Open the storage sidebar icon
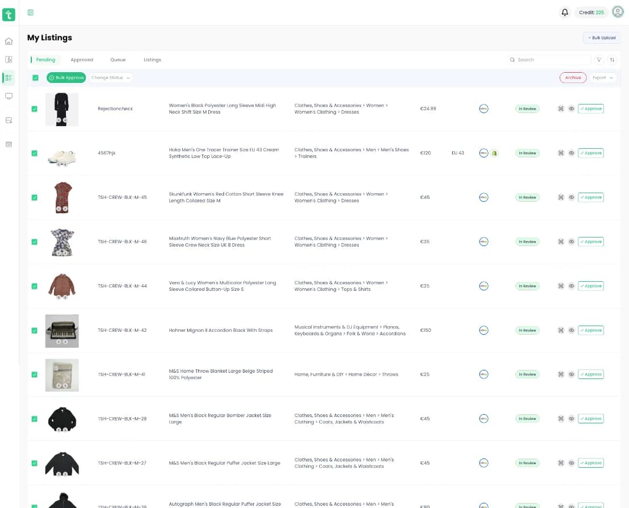This screenshot has width=629, height=508. (9, 120)
